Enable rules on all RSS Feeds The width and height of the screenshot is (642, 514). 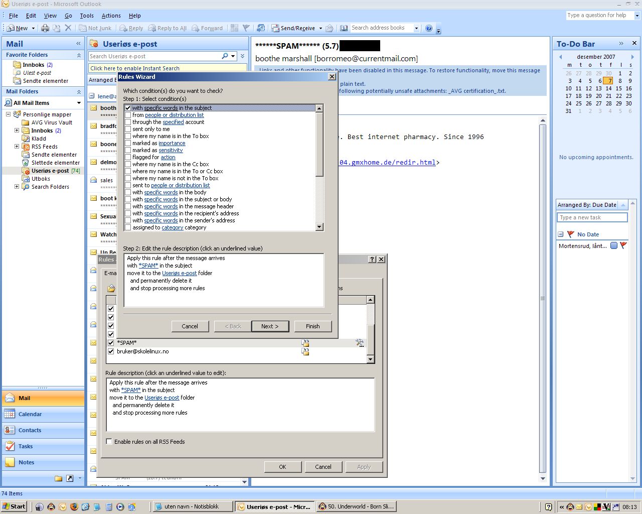109,442
